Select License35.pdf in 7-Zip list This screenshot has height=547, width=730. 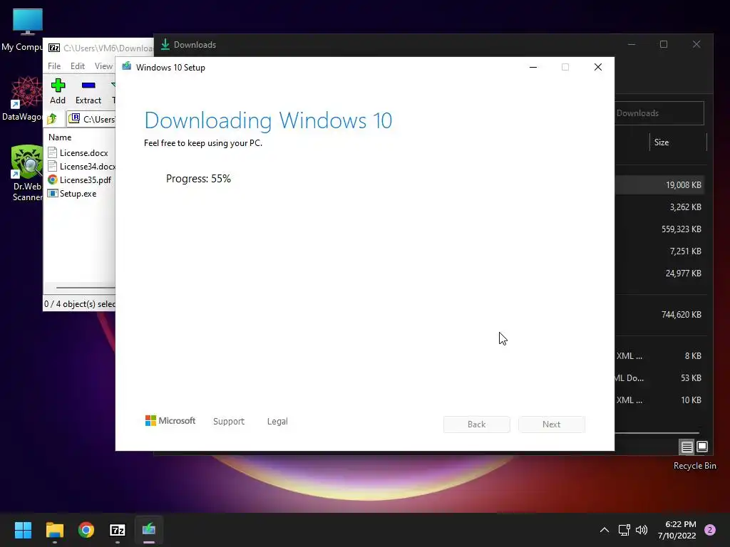[81, 179]
